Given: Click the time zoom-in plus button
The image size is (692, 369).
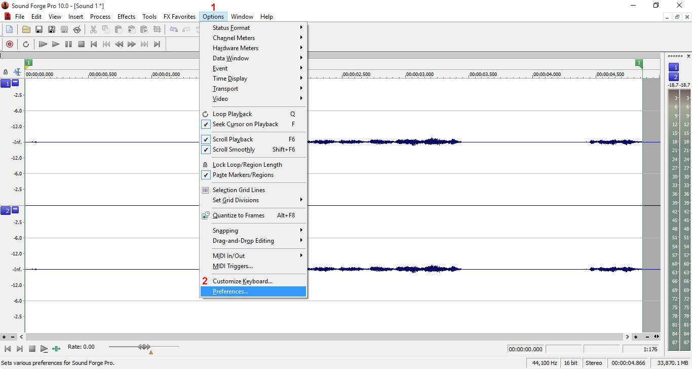Looking at the screenshot, I should (636, 337).
